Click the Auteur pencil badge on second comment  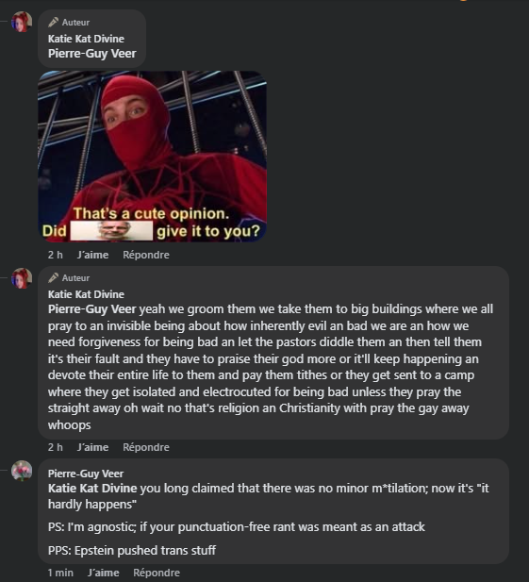coord(69,278)
